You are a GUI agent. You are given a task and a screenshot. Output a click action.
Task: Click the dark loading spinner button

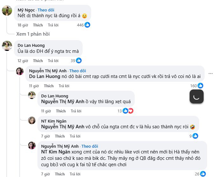click(x=196, y=96)
